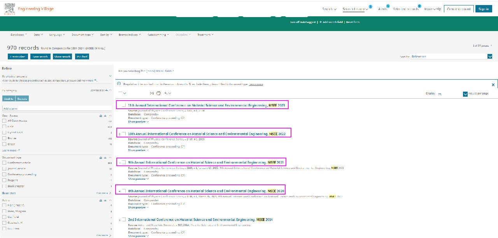Check the All Open Access filter
The width and height of the screenshot is (498, 238).
tap(4, 121)
